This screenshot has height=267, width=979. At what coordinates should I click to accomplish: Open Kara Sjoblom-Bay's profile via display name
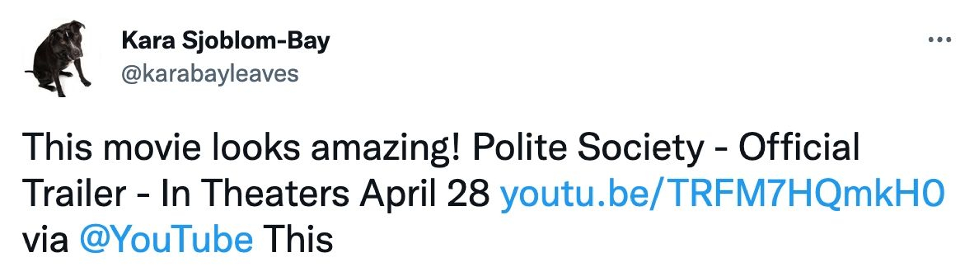225,41
